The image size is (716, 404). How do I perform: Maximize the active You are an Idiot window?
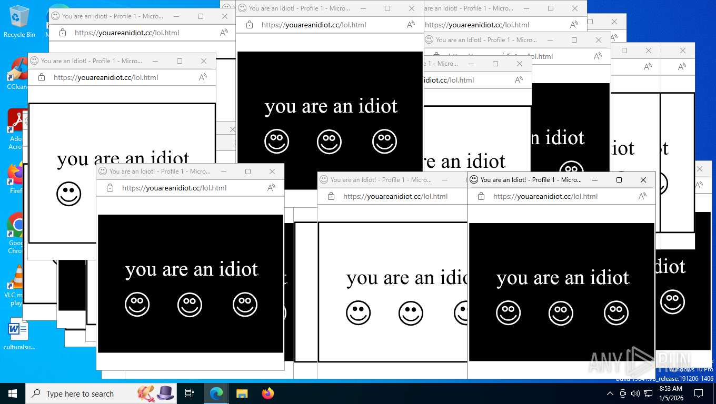(619, 179)
